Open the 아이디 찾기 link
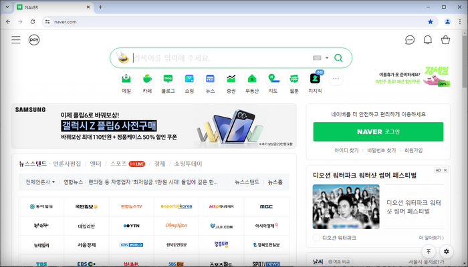The height and width of the screenshot is (267, 468). tap(346, 150)
